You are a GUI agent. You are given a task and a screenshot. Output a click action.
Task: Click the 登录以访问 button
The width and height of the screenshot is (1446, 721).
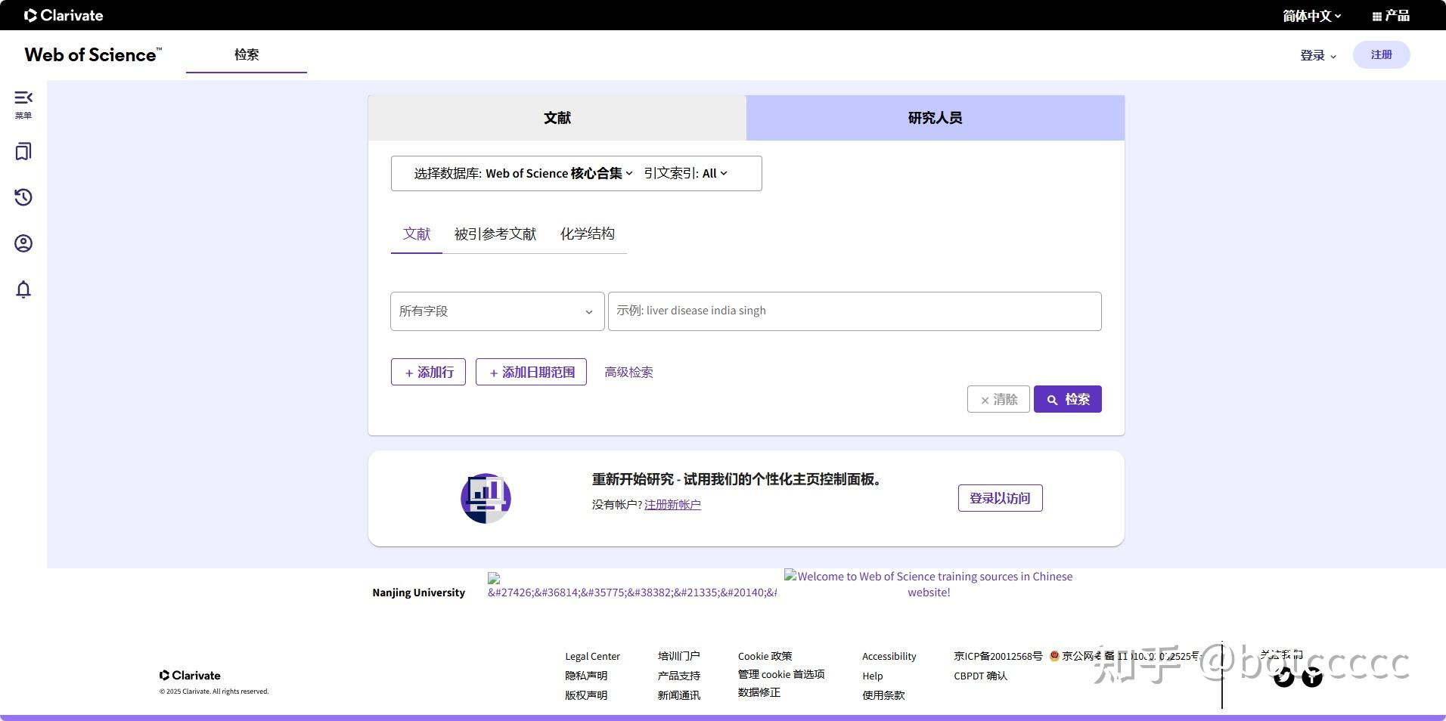(x=1000, y=498)
